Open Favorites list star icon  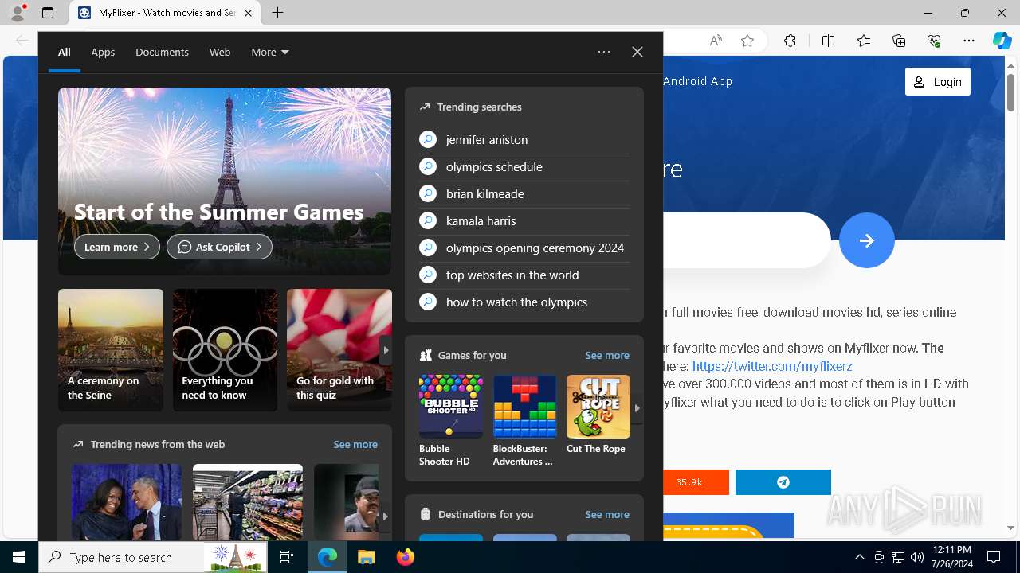coord(864,41)
